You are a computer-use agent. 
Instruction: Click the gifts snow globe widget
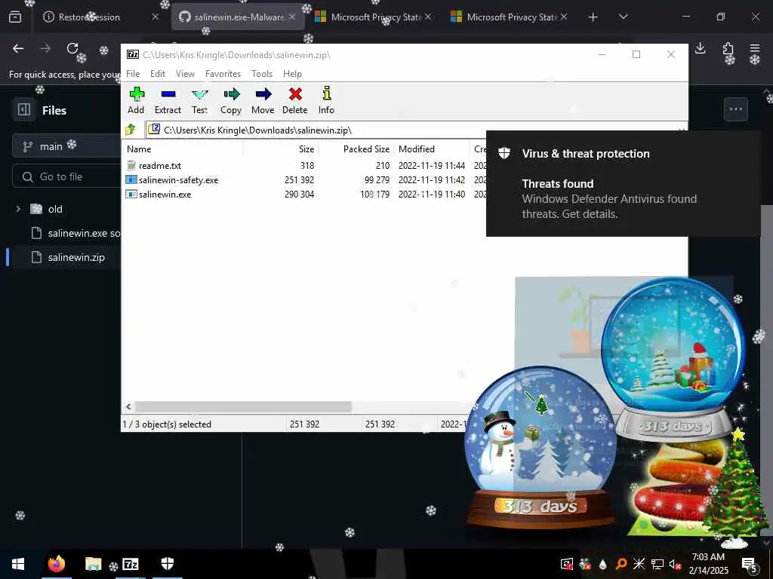(x=673, y=358)
